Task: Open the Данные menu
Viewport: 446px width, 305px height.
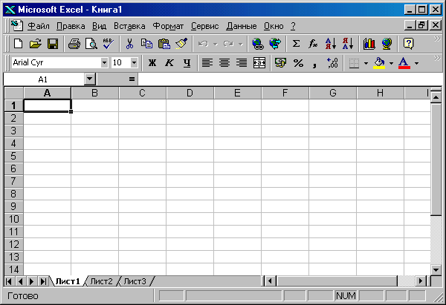Action: (x=241, y=26)
